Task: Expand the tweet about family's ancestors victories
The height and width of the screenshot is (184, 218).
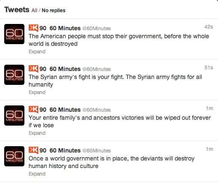Action: pyautogui.click(x=37, y=133)
